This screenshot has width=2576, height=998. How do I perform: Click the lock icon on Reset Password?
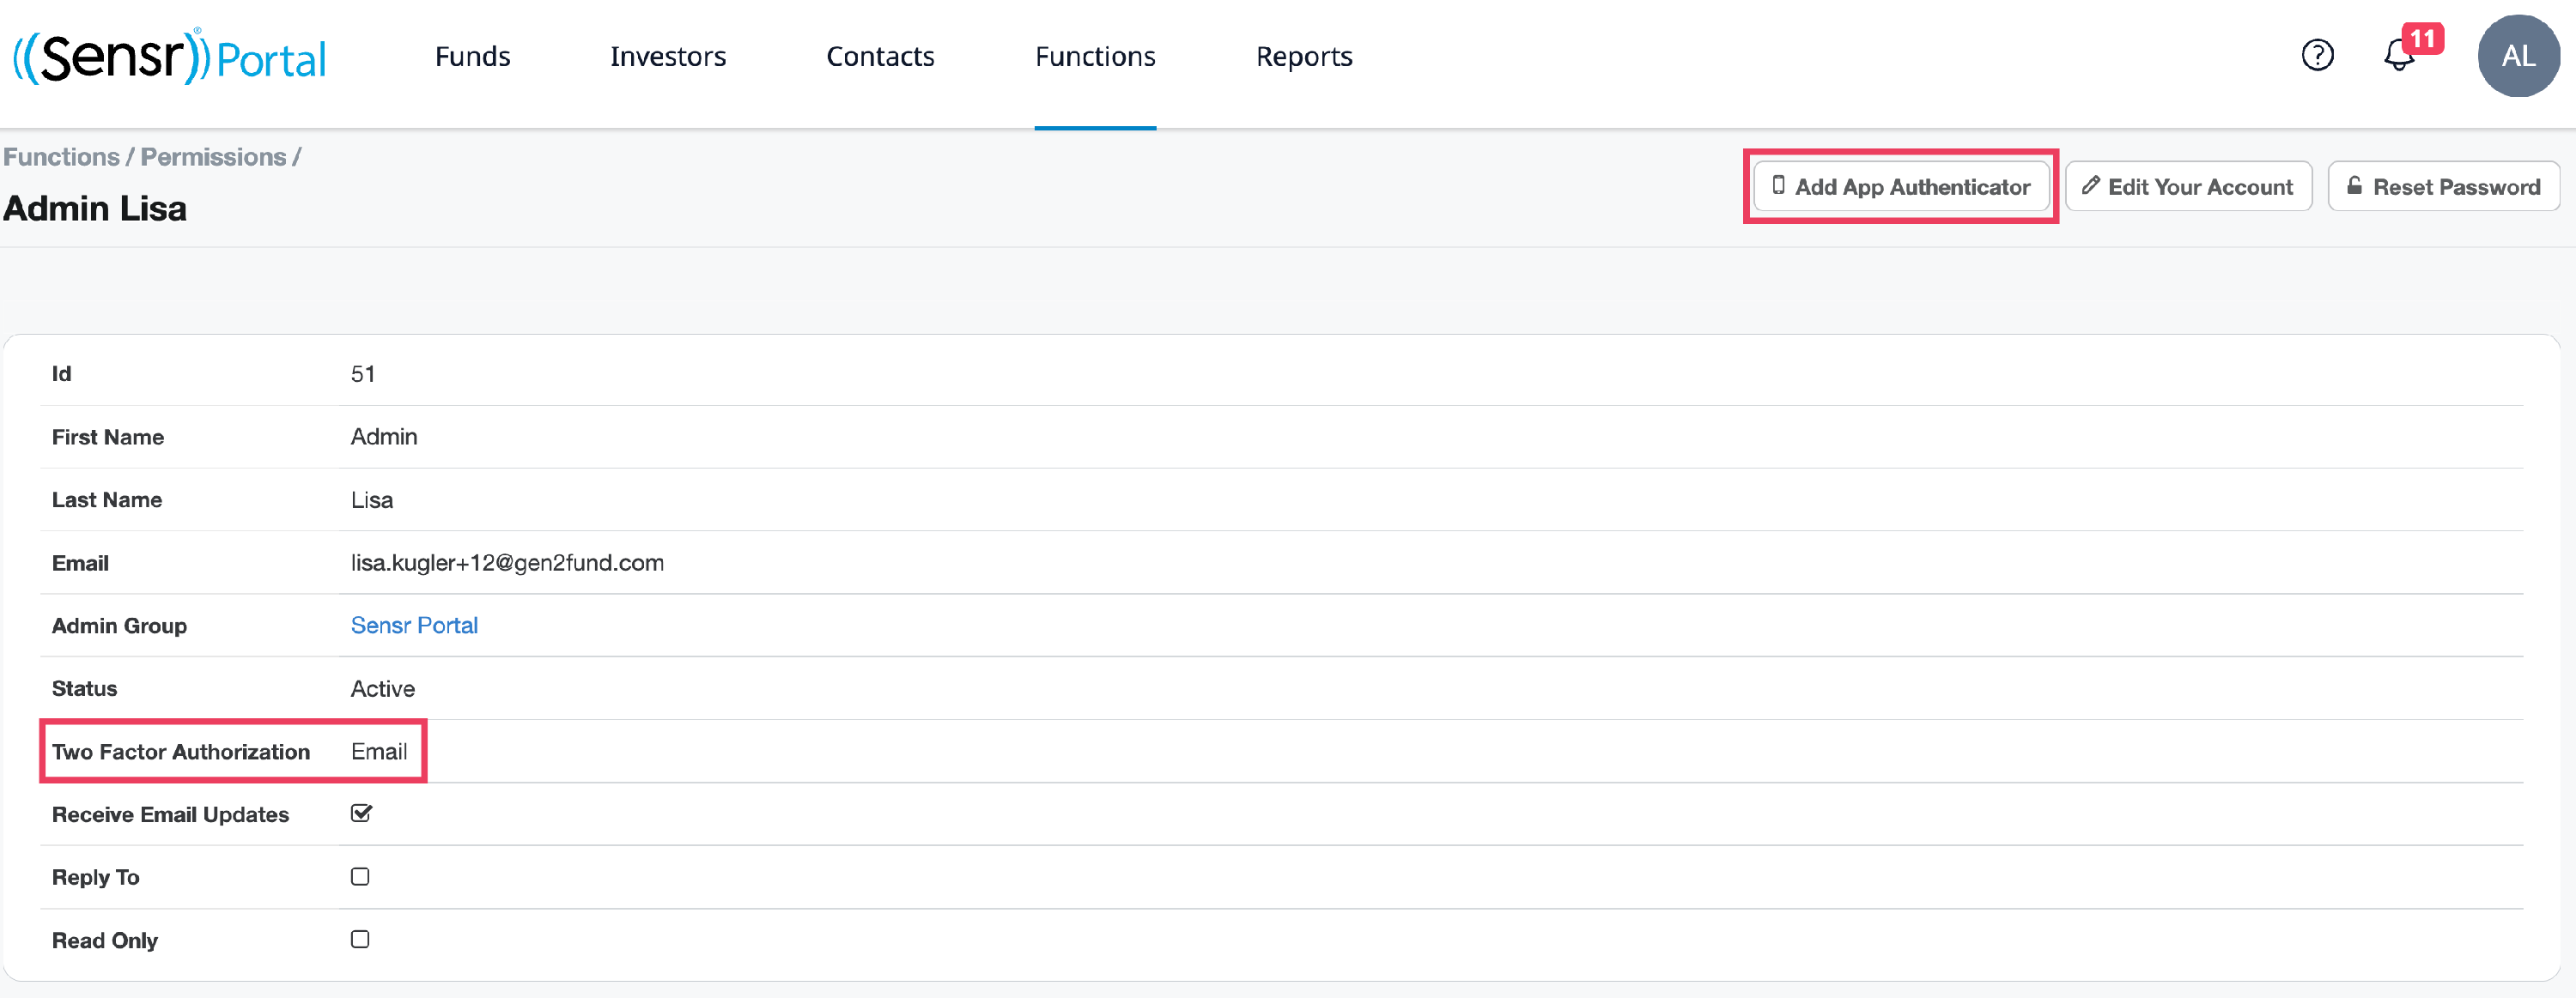pyautogui.click(x=2354, y=186)
